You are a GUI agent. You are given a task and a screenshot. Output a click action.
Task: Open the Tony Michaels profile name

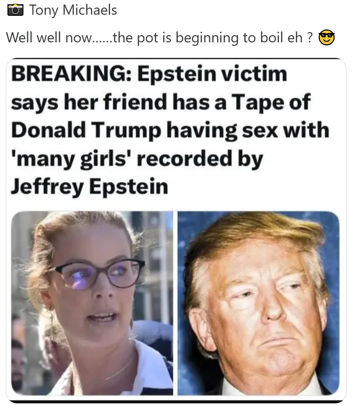pos(73,10)
